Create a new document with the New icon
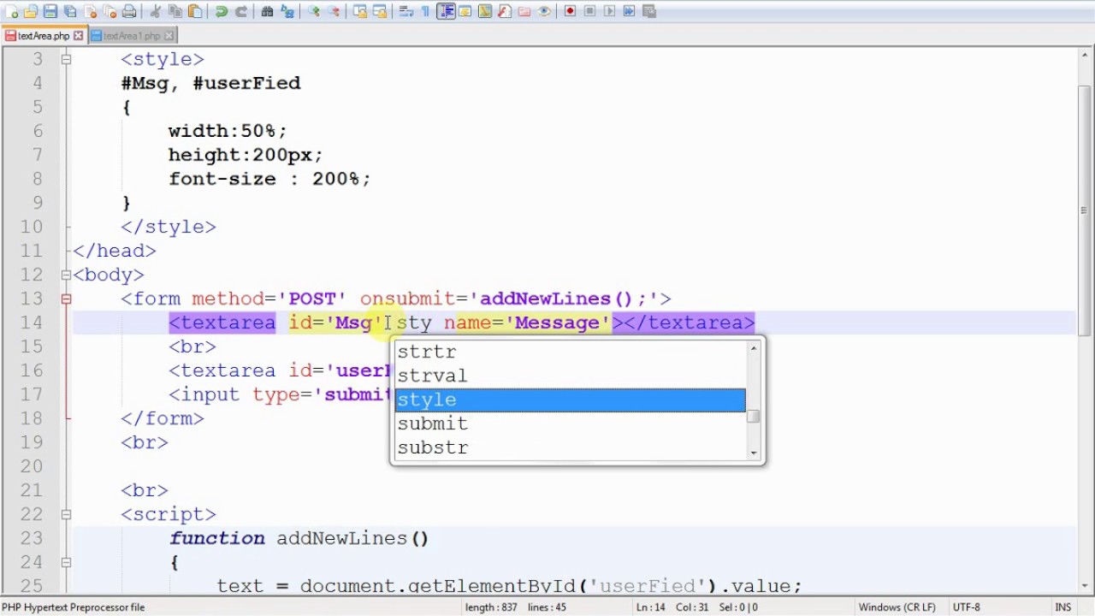Screen dimensions: 1095x616 [11, 11]
